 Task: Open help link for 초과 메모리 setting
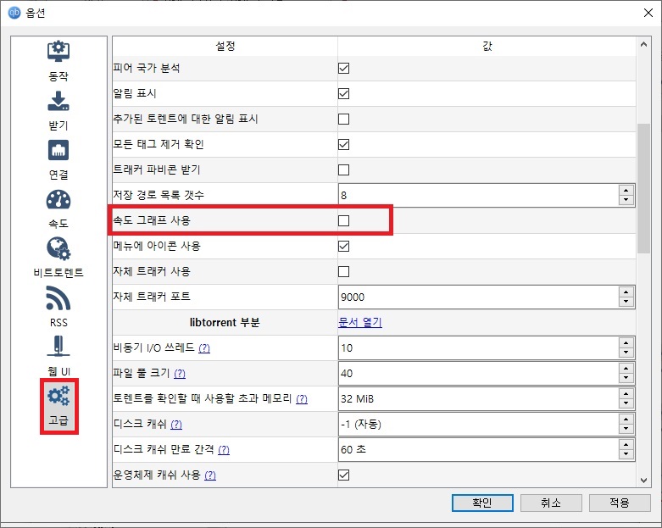coord(302,399)
